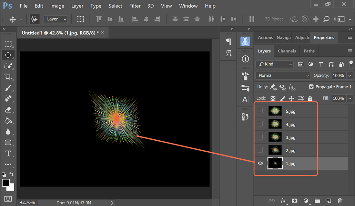Open the Filter menu

point(135,5)
